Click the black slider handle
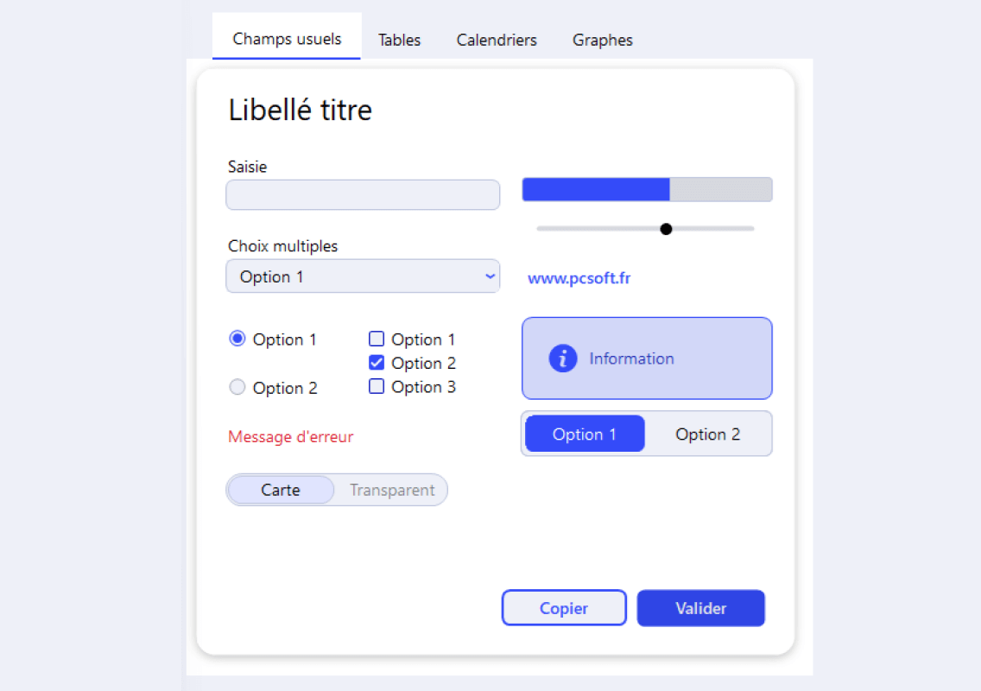Viewport: 981px width, 691px height. tap(666, 229)
